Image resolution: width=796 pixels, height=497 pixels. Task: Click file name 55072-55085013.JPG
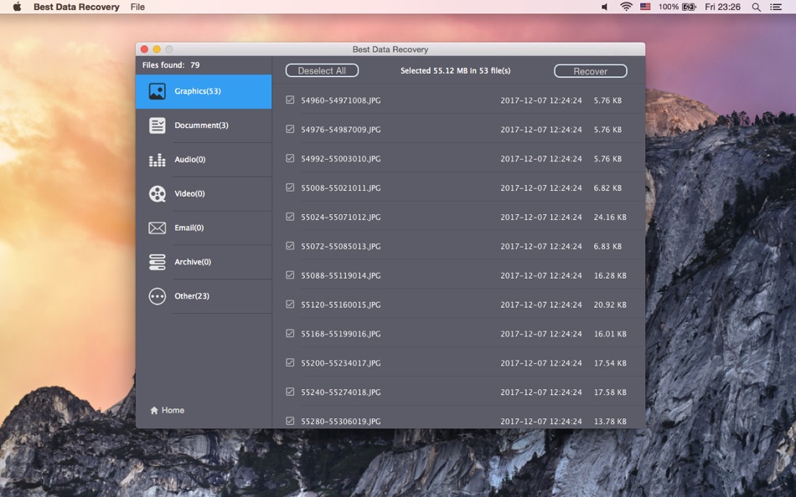[341, 246]
